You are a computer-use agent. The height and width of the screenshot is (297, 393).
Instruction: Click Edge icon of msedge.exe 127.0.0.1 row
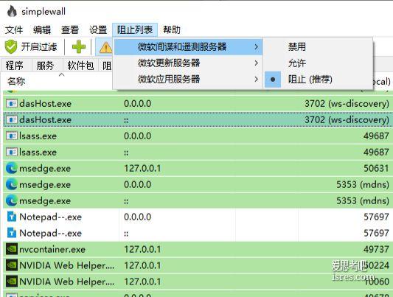tap(12, 168)
